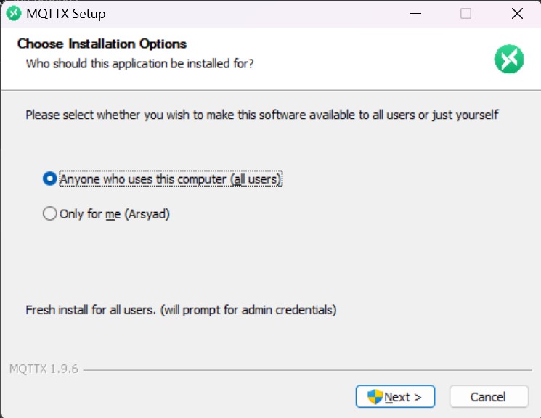Click the "MQTTX Setup" title text

coord(65,14)
